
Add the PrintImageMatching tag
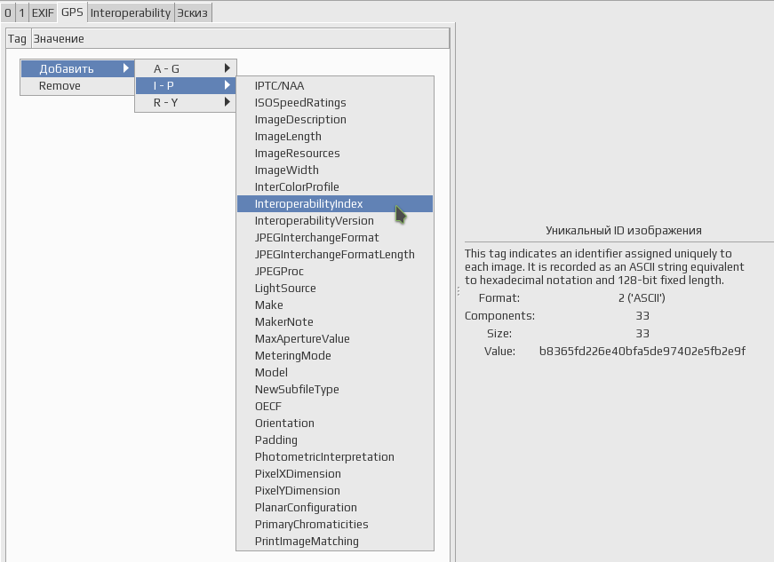(335, 541)
